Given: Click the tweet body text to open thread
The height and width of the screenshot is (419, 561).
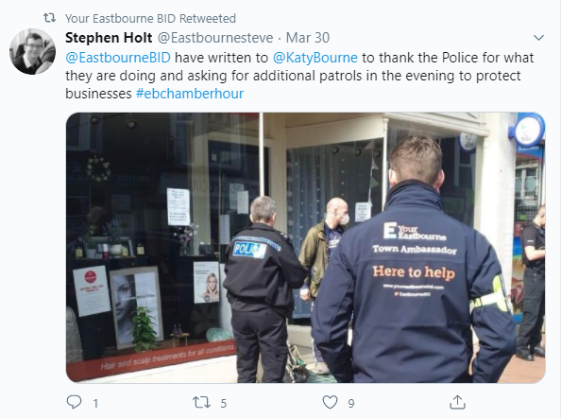Looking at the screenshot, I should click(x=299, y=76).
